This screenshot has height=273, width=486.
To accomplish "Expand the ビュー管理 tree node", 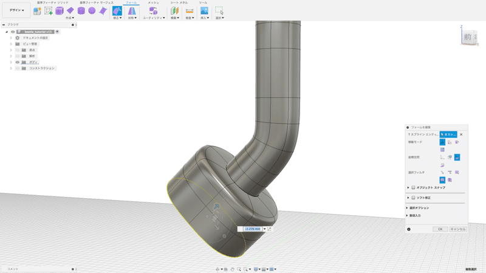I will [x=11, y=44].
